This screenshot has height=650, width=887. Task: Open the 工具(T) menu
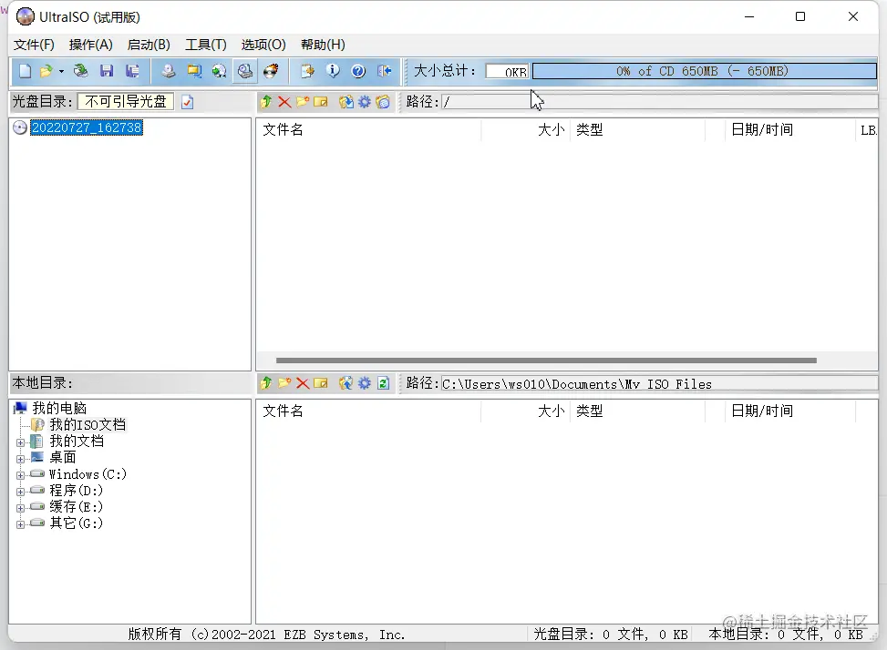206,45
